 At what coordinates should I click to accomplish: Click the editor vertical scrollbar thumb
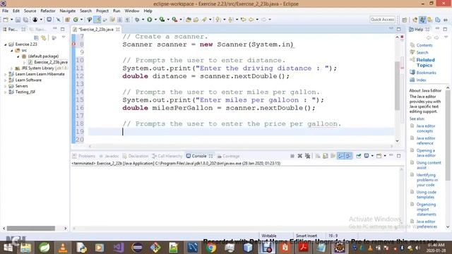point(397,85)
